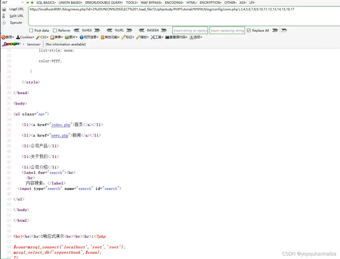The height and width of the screenshot is (259, 340).
Task: Open the XSS menu
Action: point(243,3)
